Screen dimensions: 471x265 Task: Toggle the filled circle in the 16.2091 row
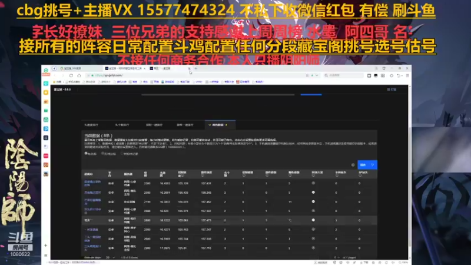[x=313, y=193]
